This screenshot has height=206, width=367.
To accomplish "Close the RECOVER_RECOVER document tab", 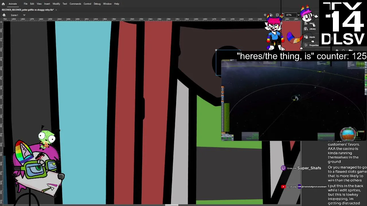I will tap(56, 10).
